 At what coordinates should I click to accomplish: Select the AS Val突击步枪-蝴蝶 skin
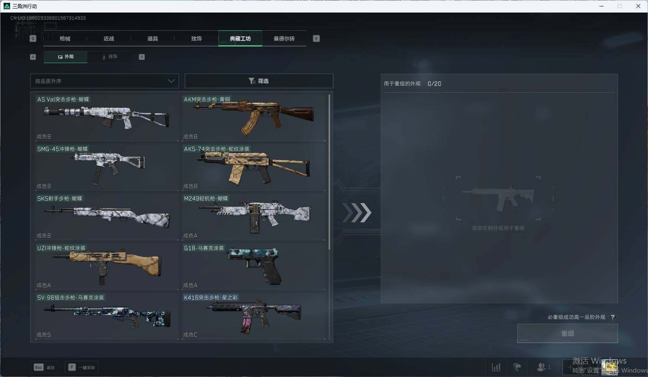[107, 118]
